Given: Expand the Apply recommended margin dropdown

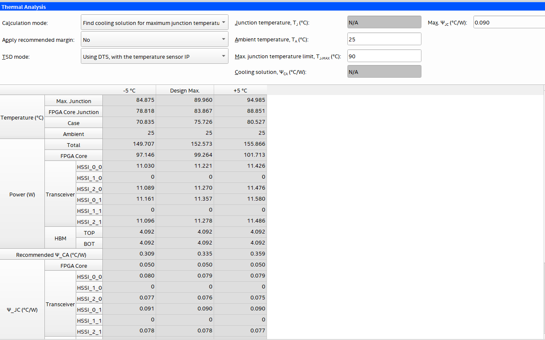Looking at the screenshot, I should pyautogui.click(x=154, y=40).
